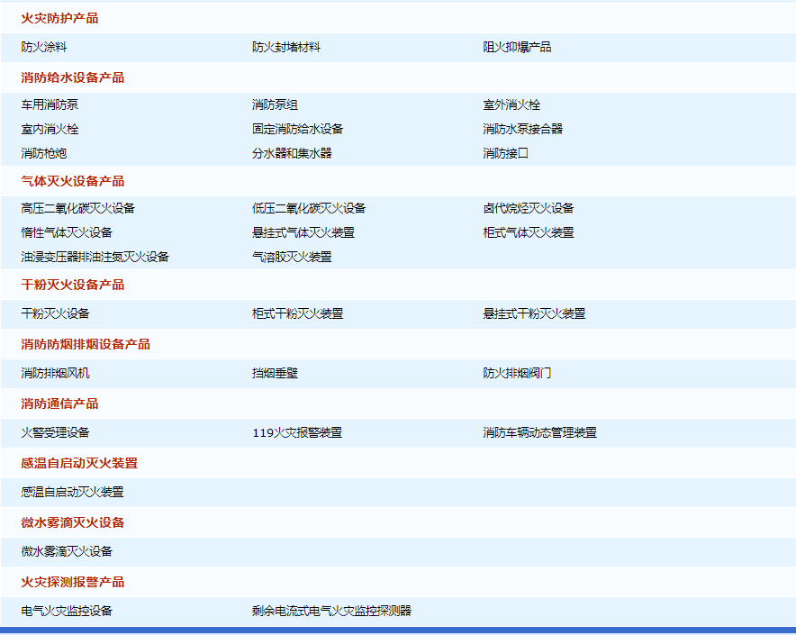Open 高压二氧化碳灭火设备 link
Viewport: 796px width, 635px height.
pyautogui.click(x=78, y=209)
